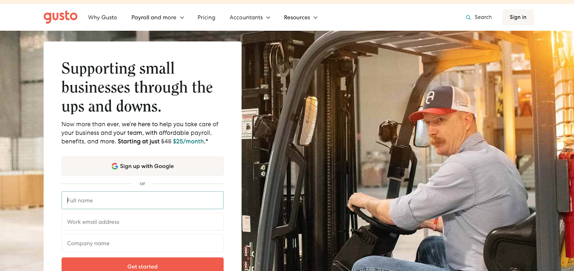Focus the Work email address field

[142, 222]
